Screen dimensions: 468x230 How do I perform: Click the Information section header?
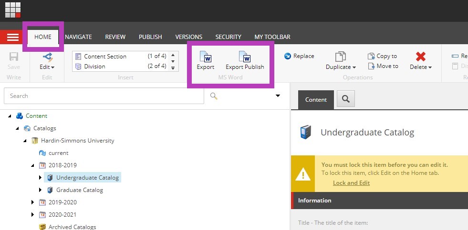[379, 201]
